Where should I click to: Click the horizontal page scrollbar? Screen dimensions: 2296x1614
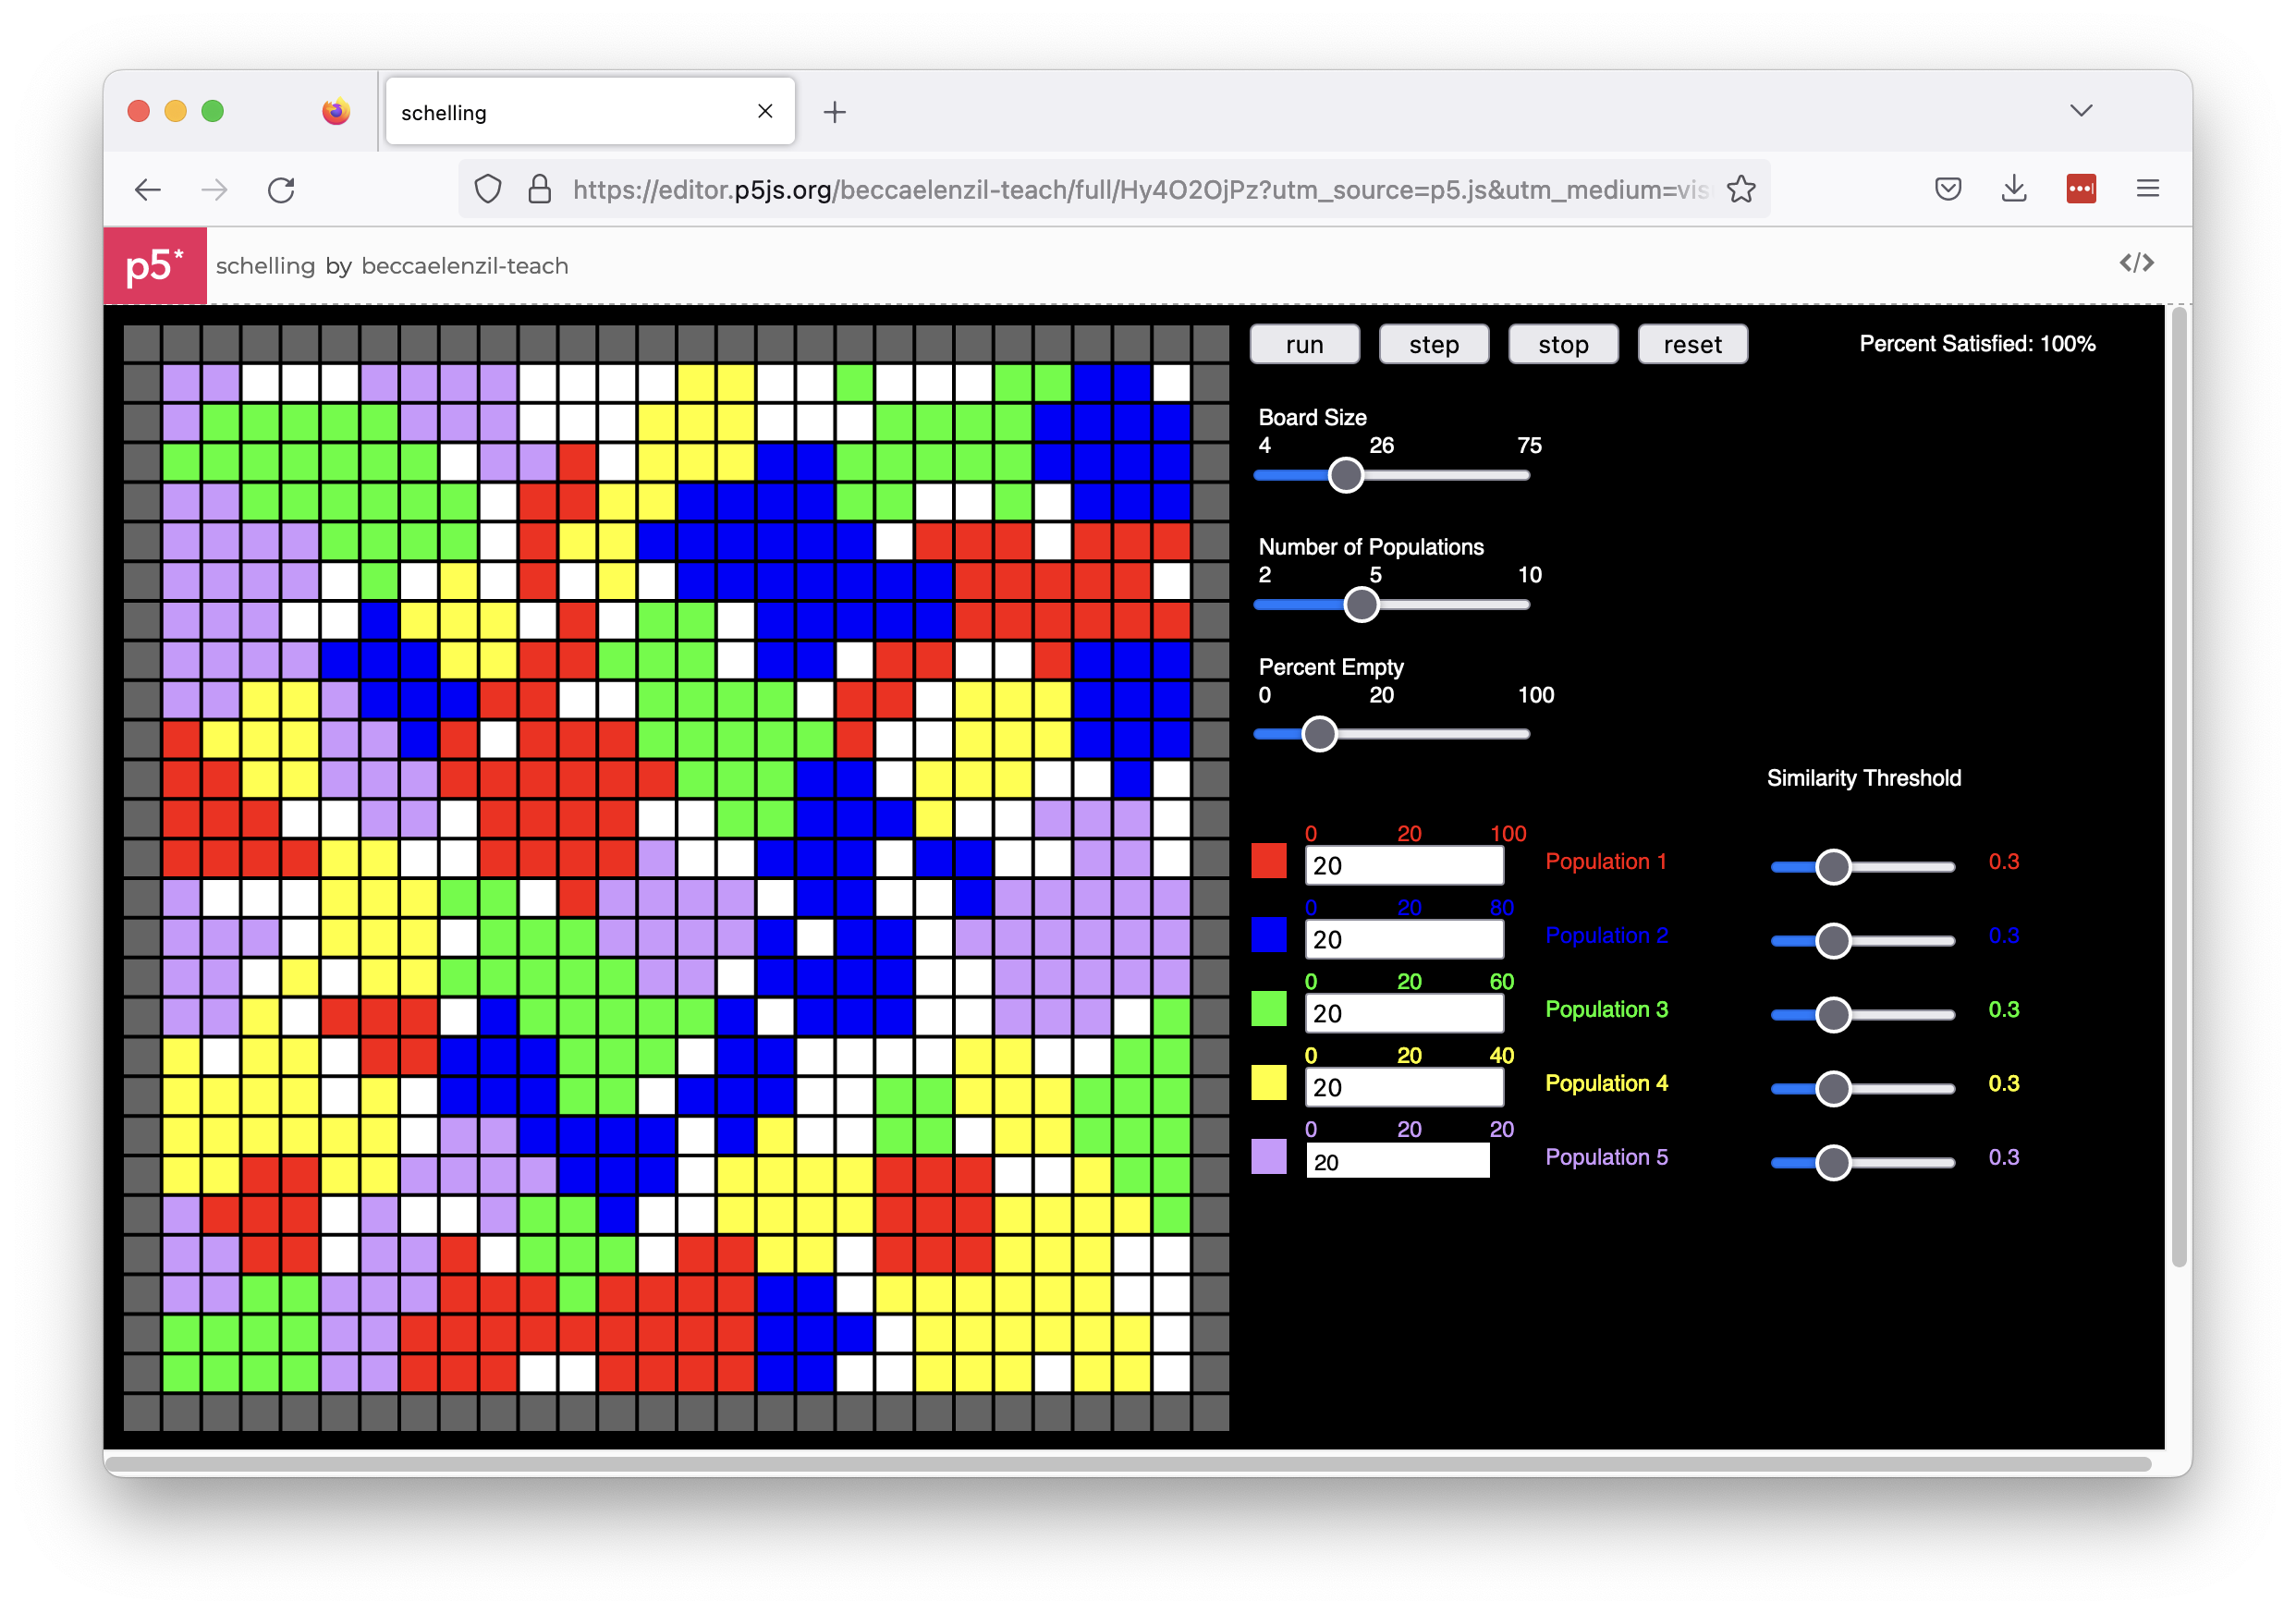point(1128,1464)
